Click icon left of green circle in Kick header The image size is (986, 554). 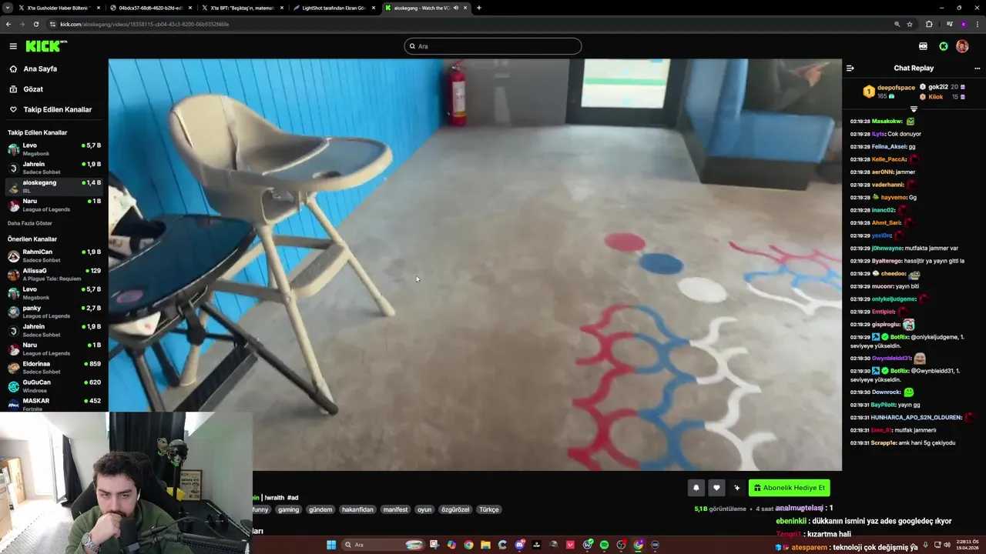pos(923,46)
